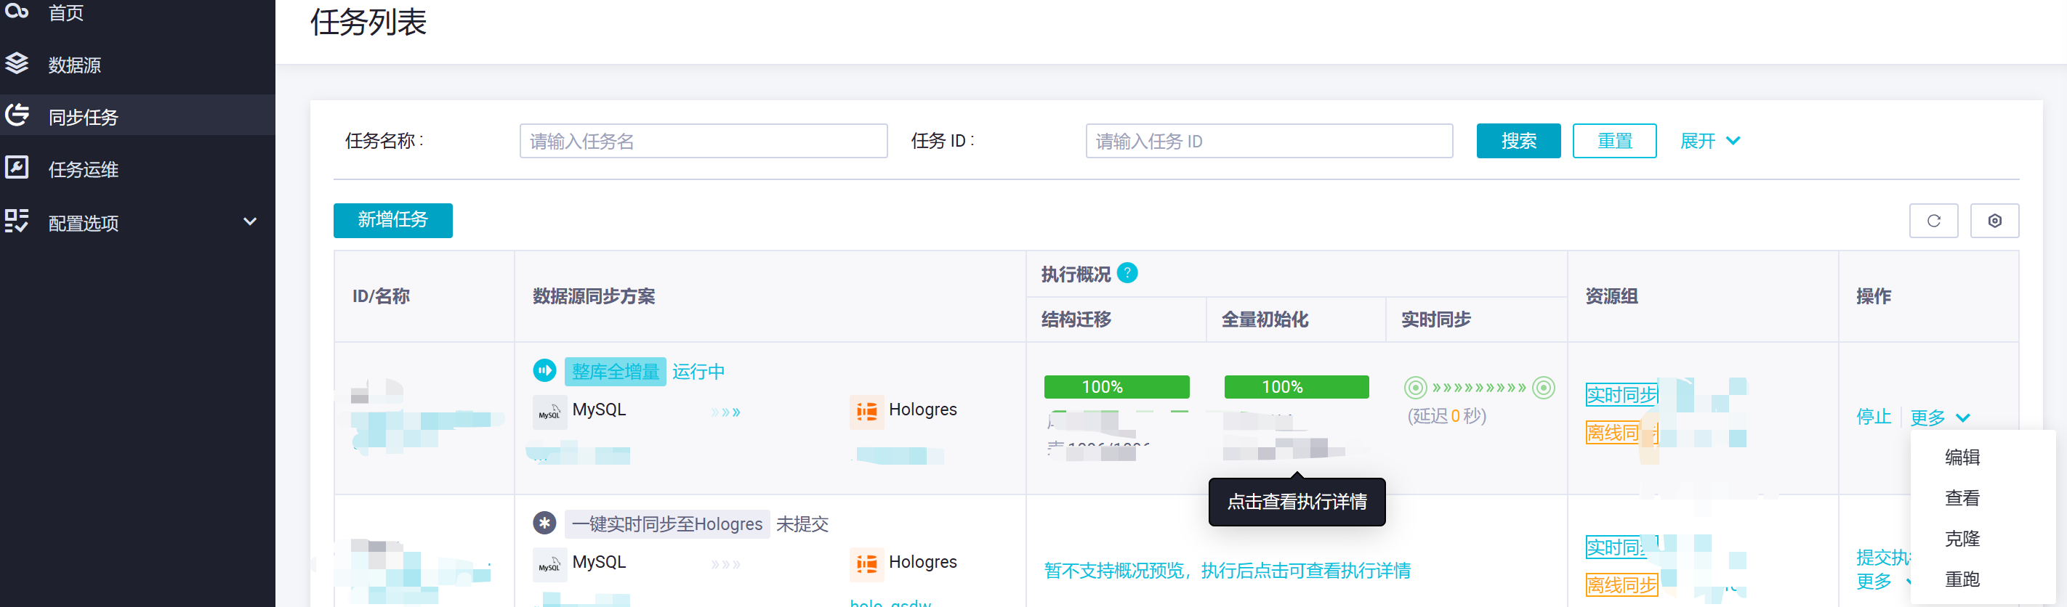Open 数据源 in the sidebar
The height and width of the screenshot is (607, 2067).
75,65
